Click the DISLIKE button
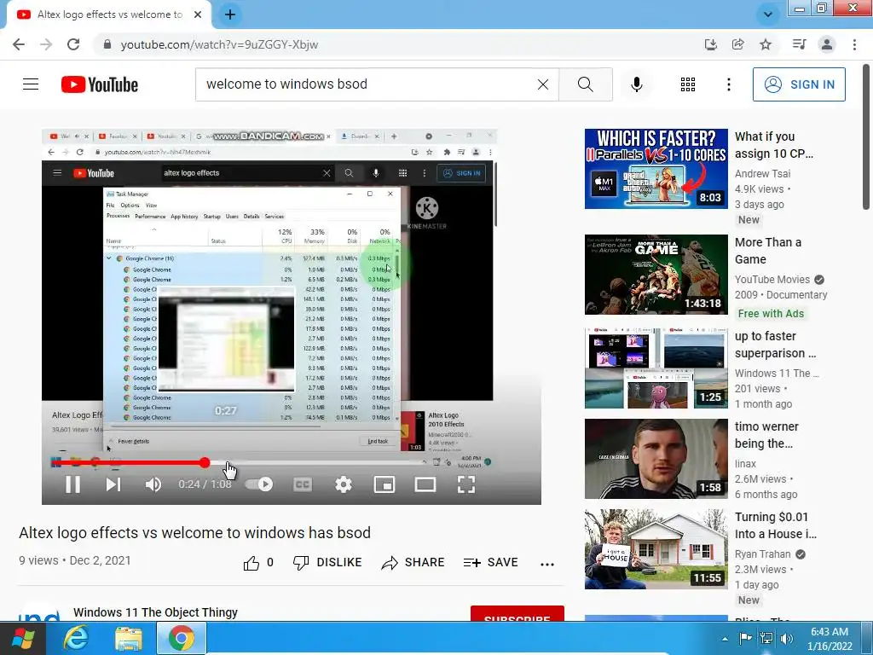 pyautogui.click(x=327, y=563)
